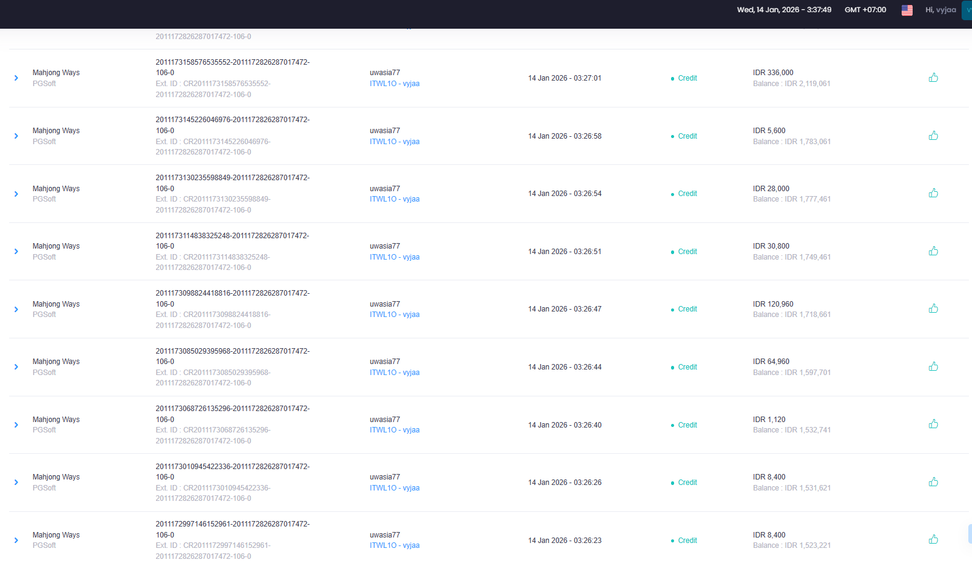Expand the 03:26:23 transaction row chevron
Screen dimensions: 972x565
pos(17,540)
